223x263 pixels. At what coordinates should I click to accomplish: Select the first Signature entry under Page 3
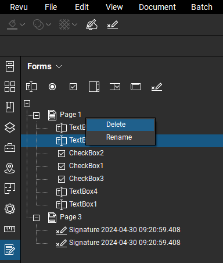coord(125,230)
